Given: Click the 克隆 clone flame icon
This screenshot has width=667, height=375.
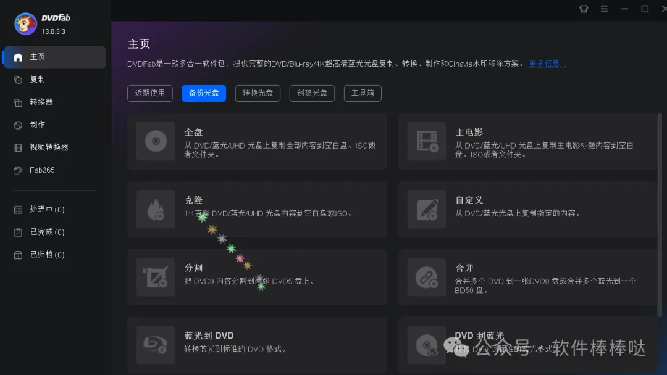Looking at the screenshot, I should tap(156, 209).
